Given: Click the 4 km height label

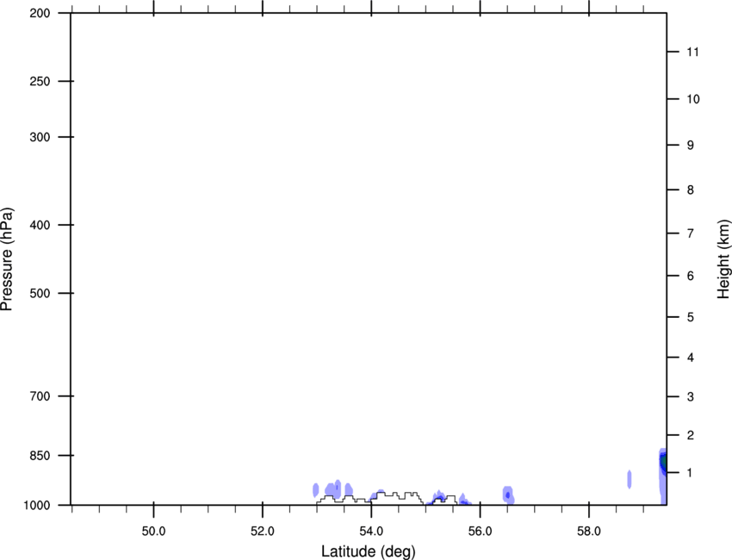Looking at the screenshot, I should pyautogui.click(x=691, y=358).
